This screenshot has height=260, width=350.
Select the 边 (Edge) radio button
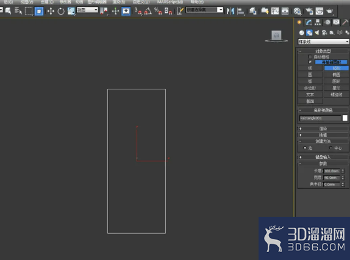305,147
